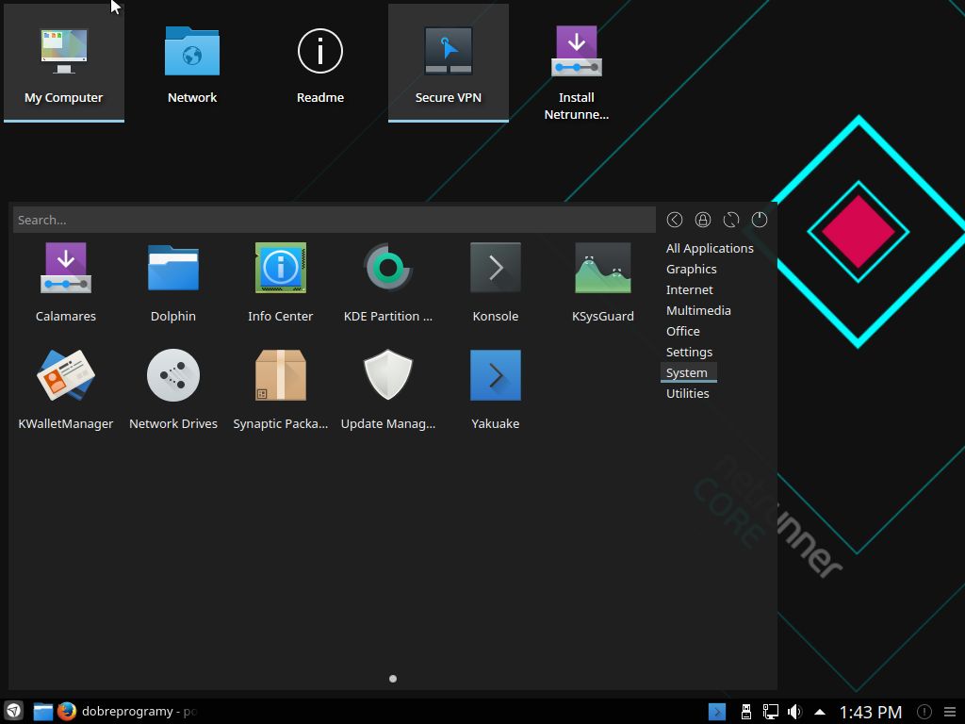Launch Network Drives
965x724 pixels.
click(173, 389)
